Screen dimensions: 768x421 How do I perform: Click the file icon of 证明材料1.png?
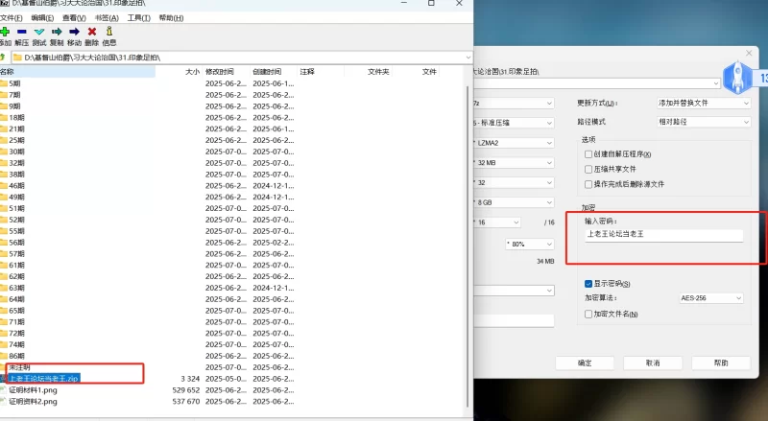coord(4,390)
